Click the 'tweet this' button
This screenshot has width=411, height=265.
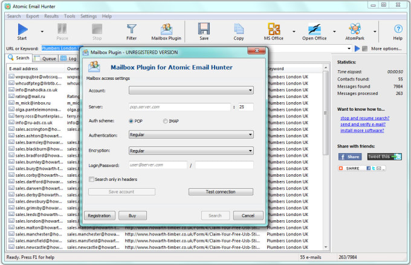pos(384,157)
